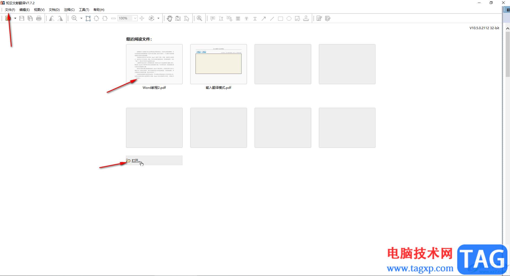Open recent file 输入翻译模式.pdf thumbnail

point(219,64)
